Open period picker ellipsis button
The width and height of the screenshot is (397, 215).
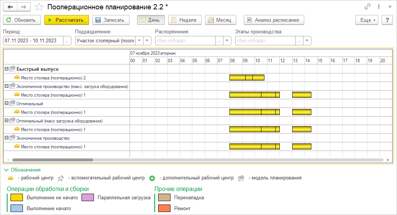point(67,41)
